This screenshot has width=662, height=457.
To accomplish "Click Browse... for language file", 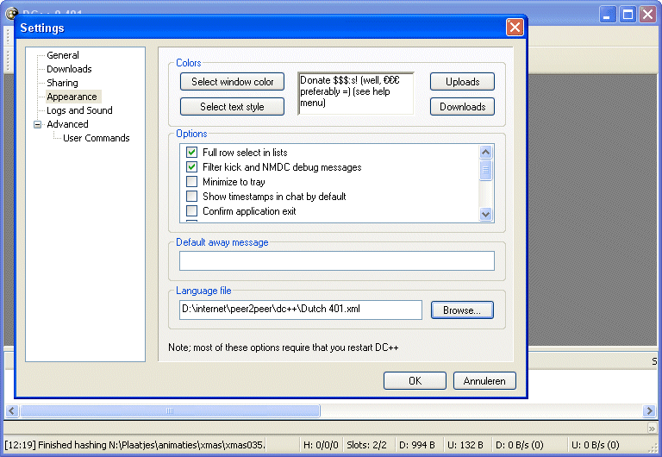I will tap(462, 310).
